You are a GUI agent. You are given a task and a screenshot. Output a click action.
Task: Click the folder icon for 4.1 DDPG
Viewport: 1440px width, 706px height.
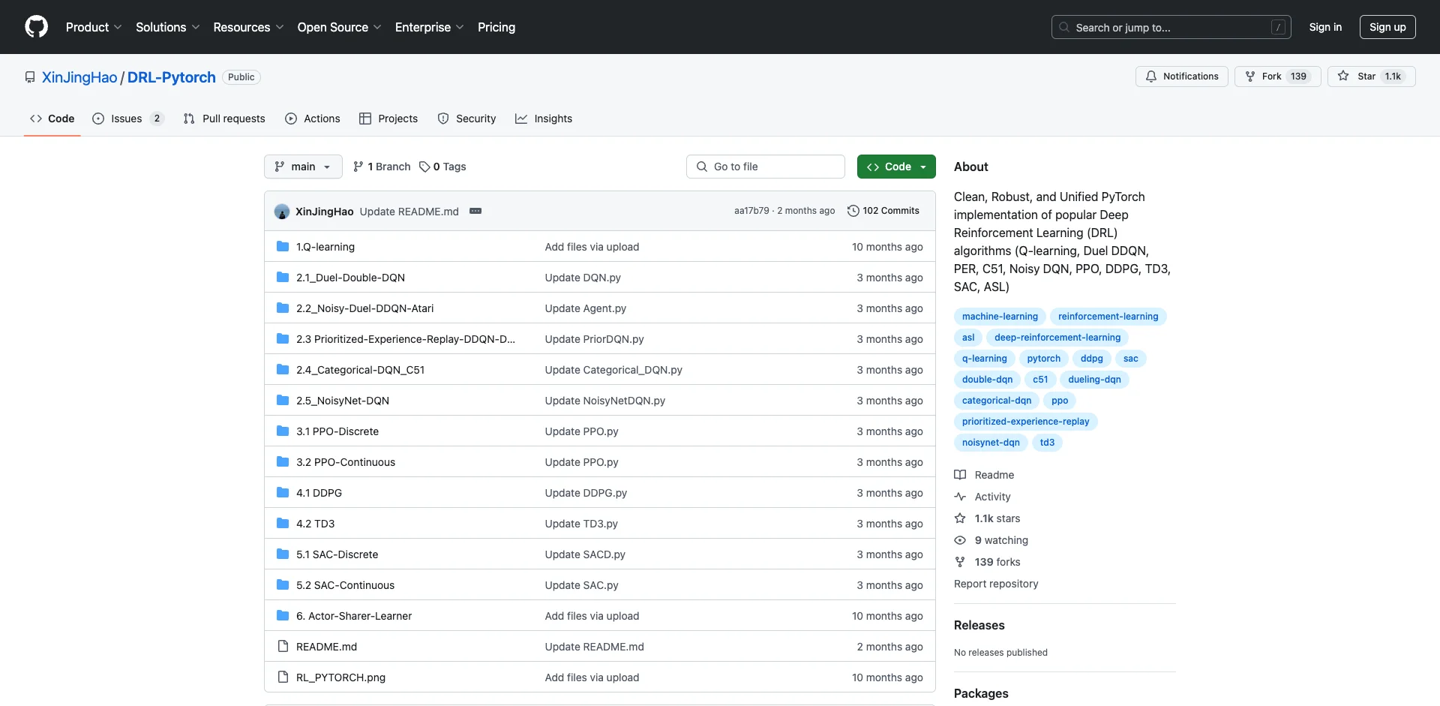coord(283,493)
